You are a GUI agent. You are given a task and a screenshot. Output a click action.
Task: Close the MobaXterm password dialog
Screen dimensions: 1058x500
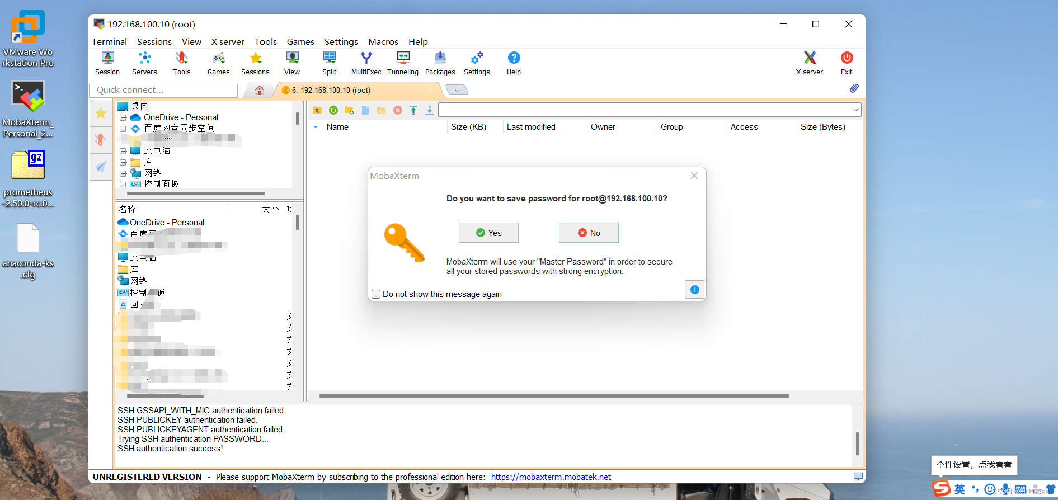point(694,176)
